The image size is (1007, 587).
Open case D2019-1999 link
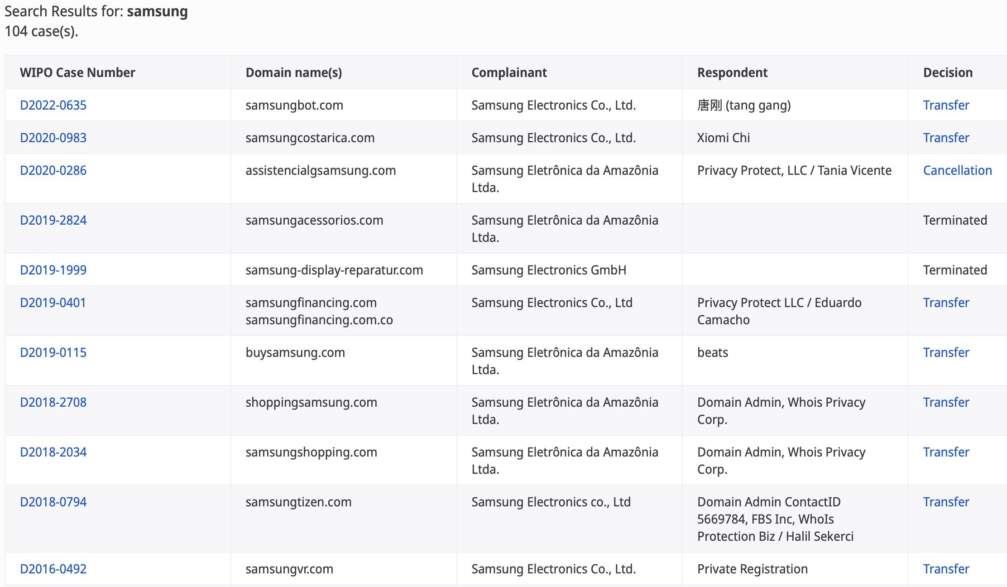pyautogui.click(x=53, y=270)
